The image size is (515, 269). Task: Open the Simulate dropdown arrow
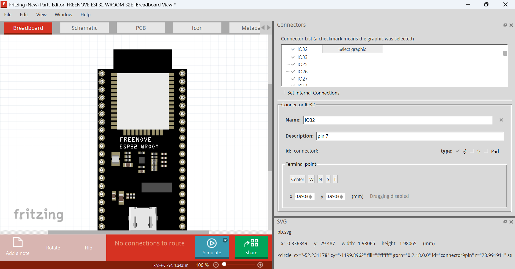click(x=225, y=240)
